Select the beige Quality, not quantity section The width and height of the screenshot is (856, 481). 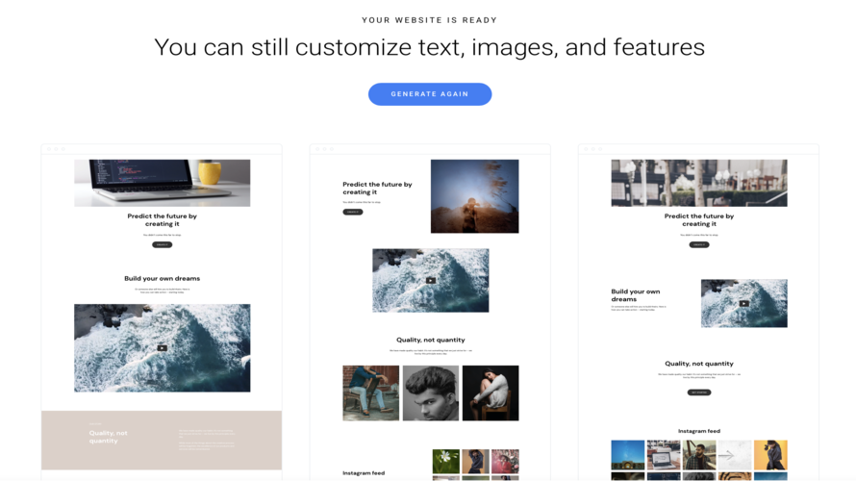162,441
